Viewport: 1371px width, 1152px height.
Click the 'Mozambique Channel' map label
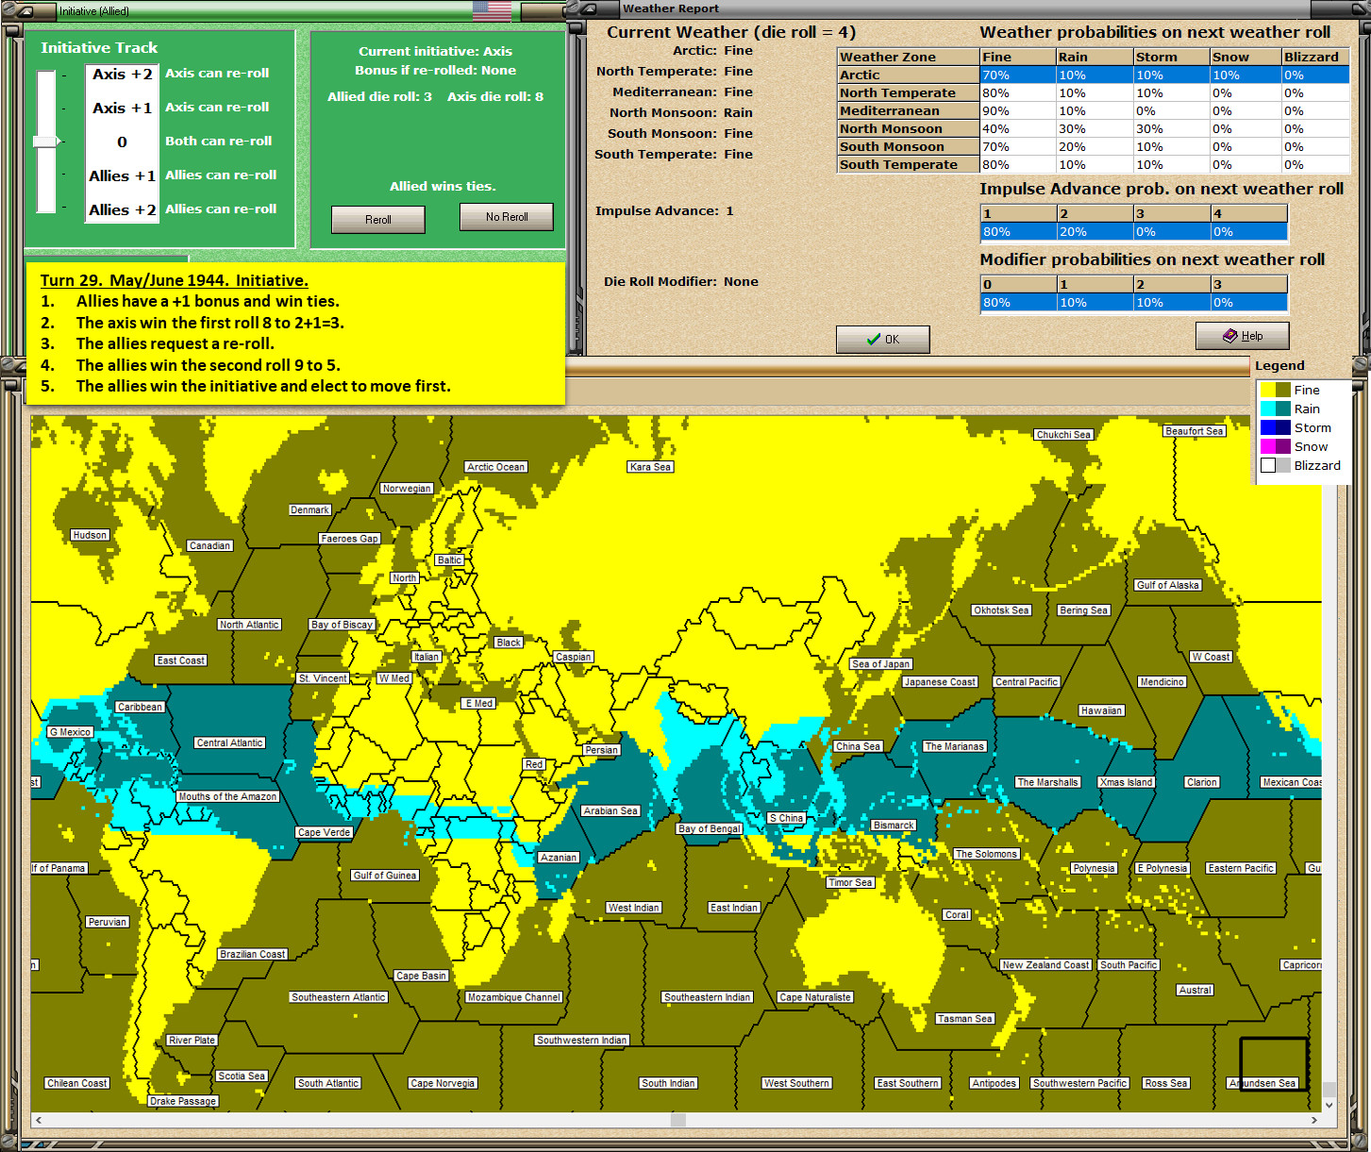(514, 997)
